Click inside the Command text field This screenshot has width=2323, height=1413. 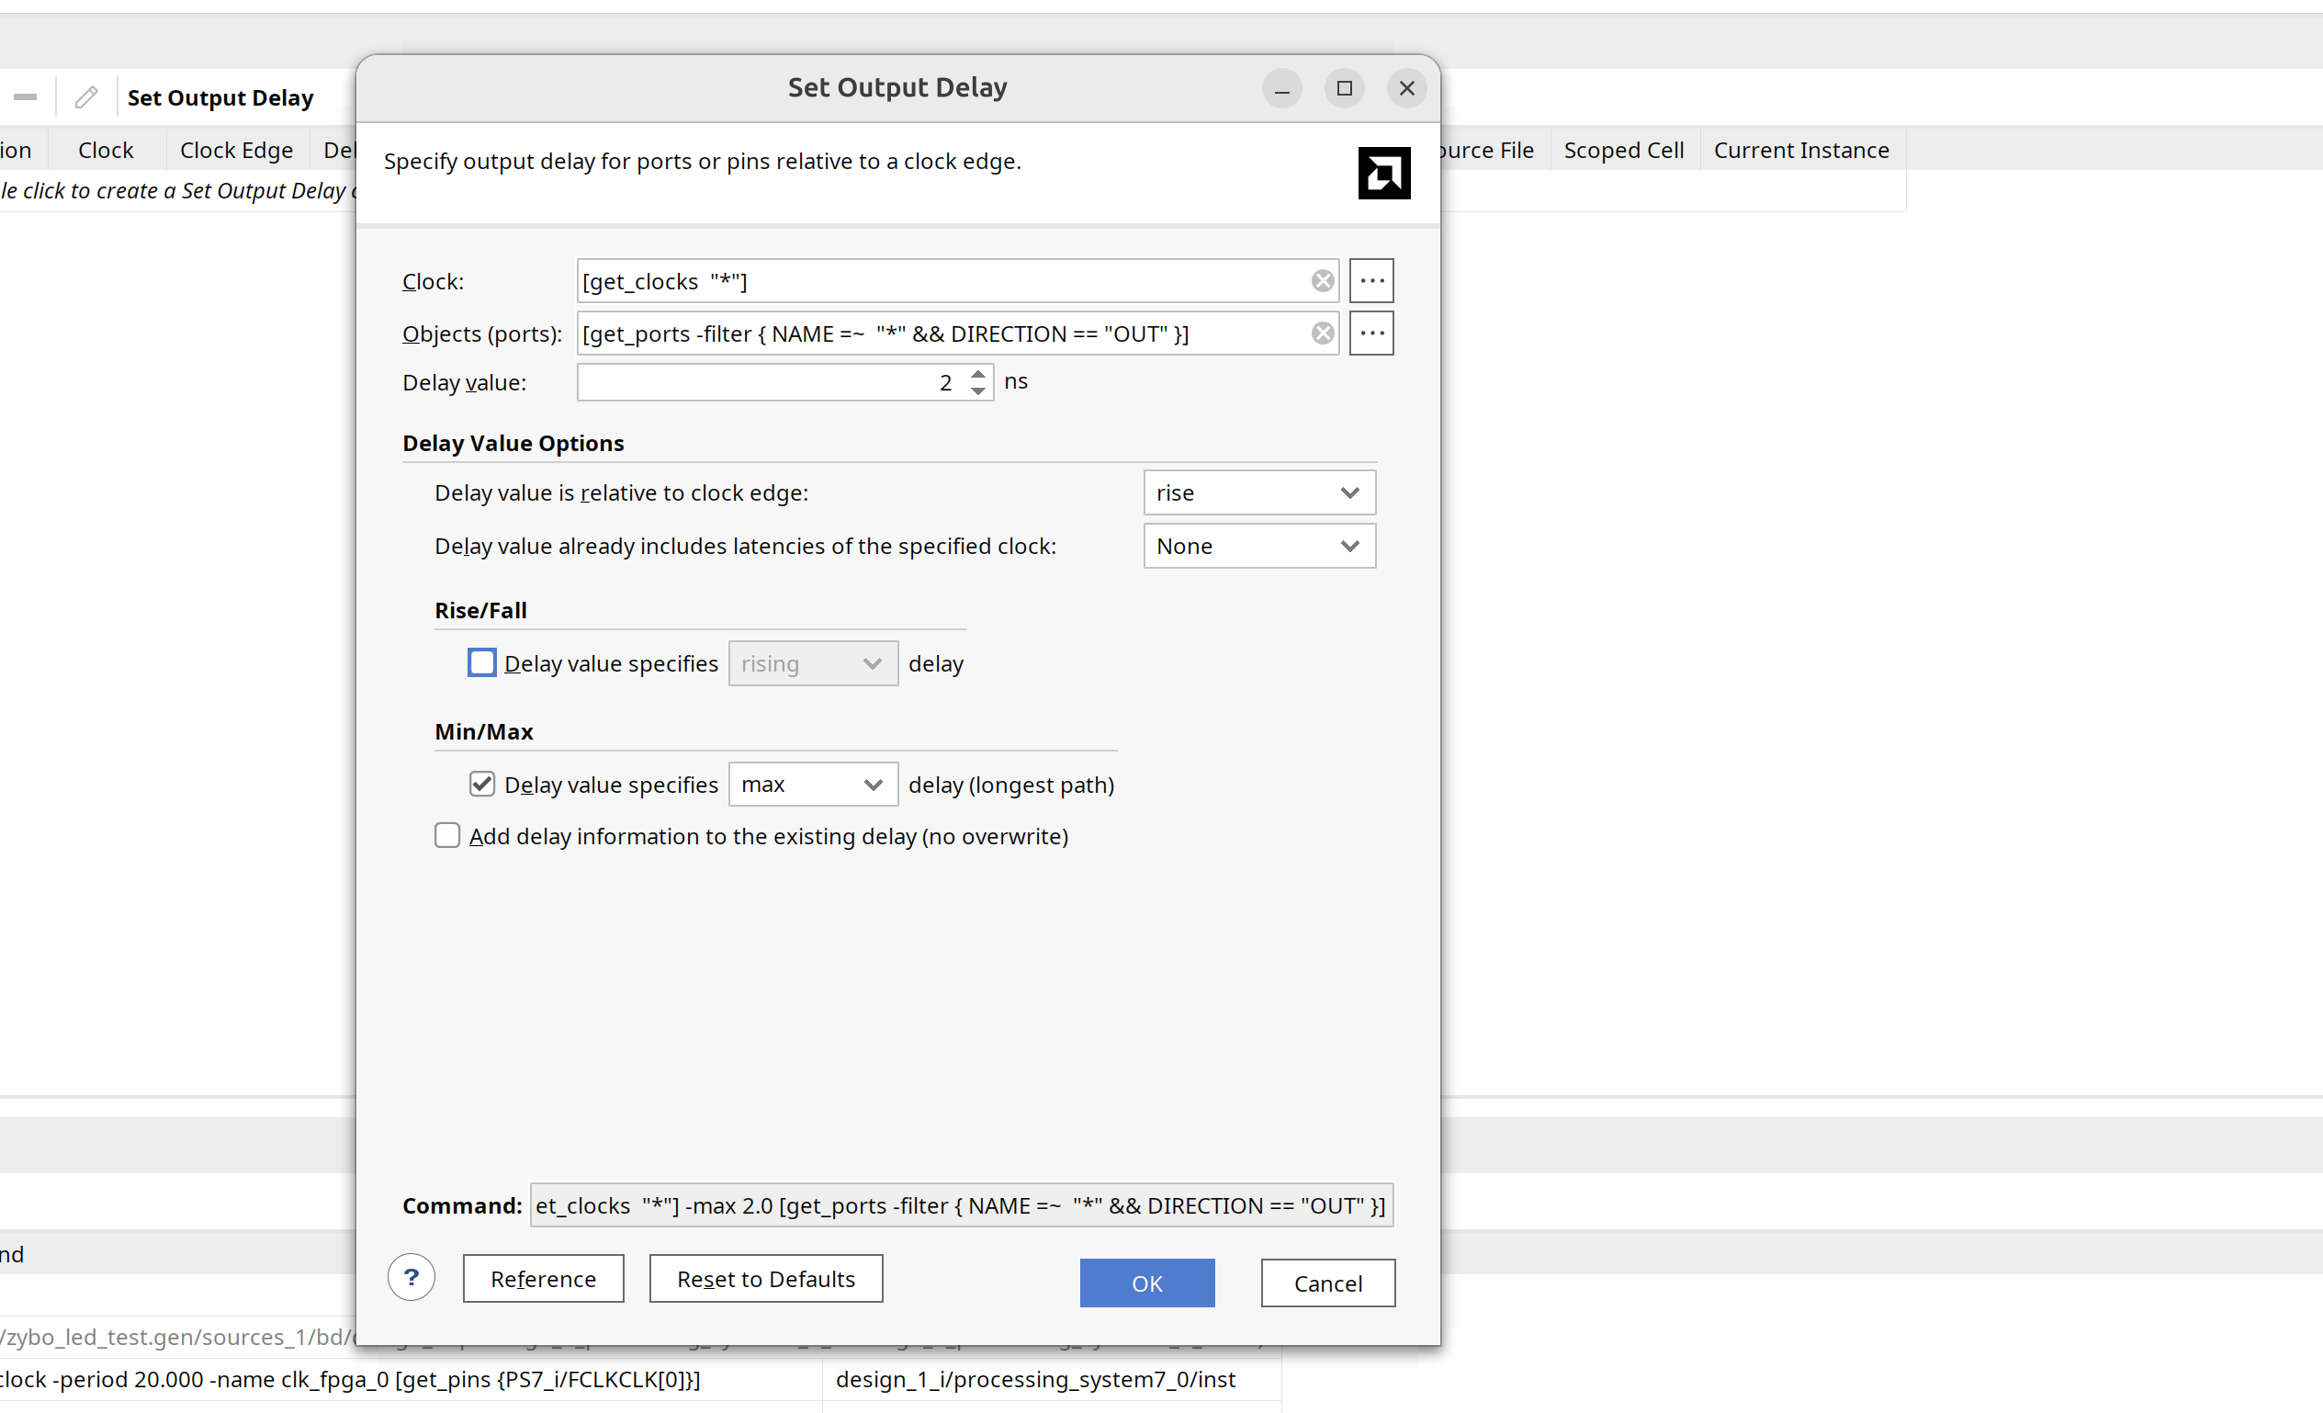(962, 1205)
